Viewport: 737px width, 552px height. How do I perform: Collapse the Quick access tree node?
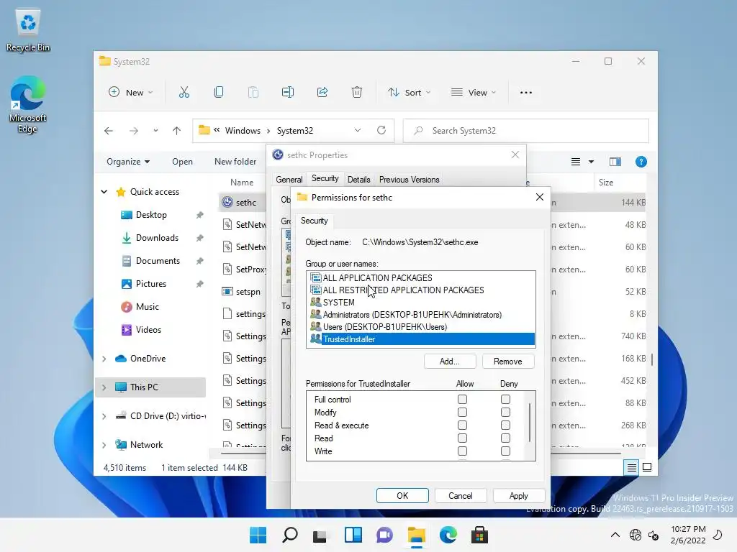coord(104,191)
